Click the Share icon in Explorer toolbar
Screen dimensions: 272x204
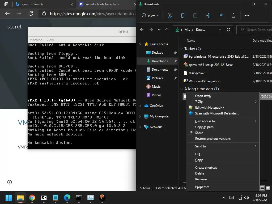tap(221, 16)
